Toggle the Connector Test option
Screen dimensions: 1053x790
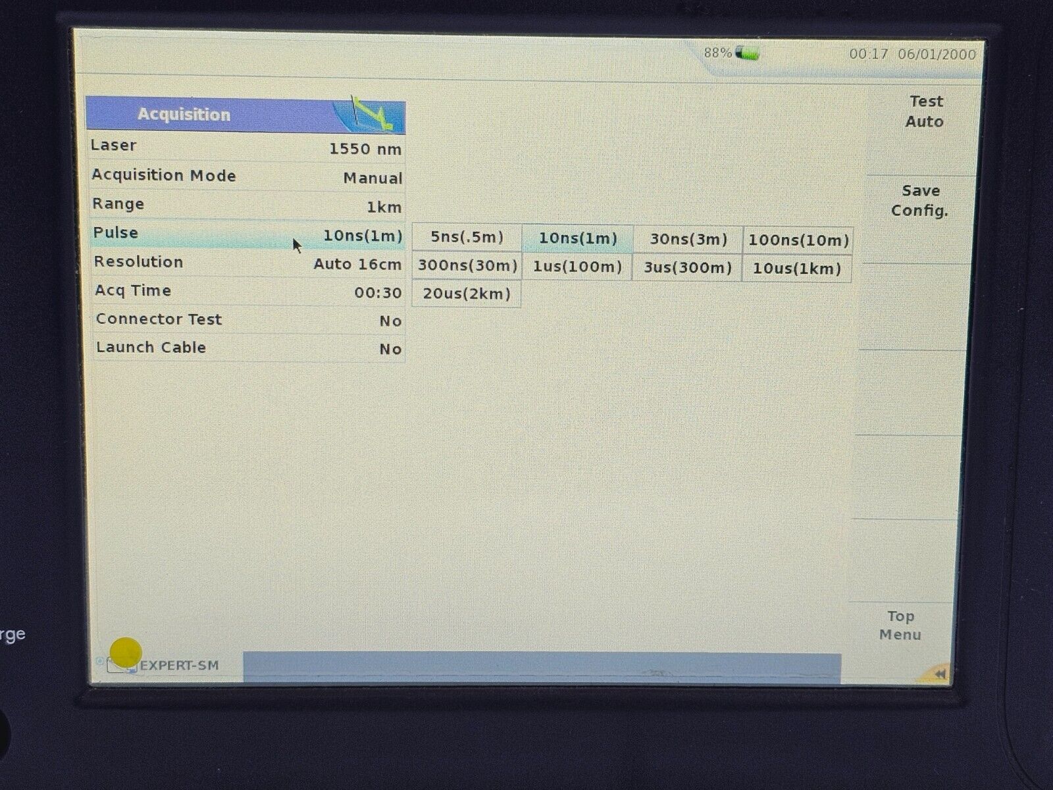tap(248, 320)
